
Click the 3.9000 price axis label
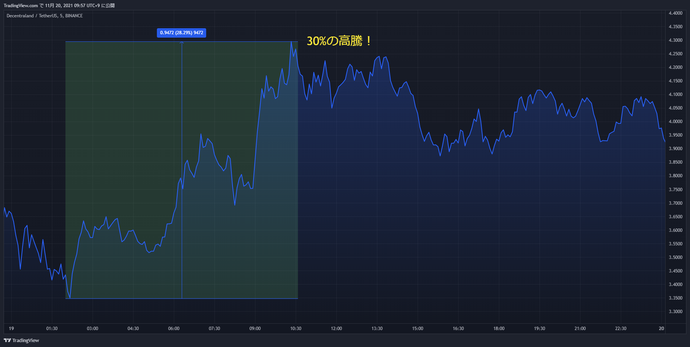[x=675, y=149]
